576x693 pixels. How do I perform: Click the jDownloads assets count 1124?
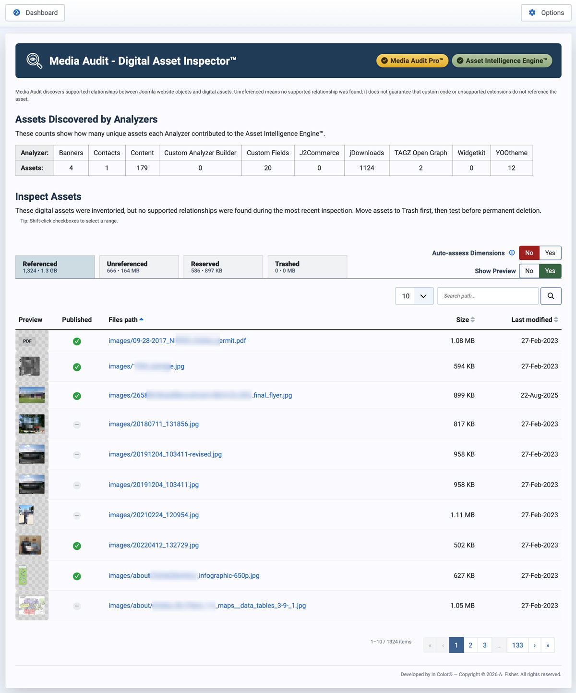click(367, 168)
